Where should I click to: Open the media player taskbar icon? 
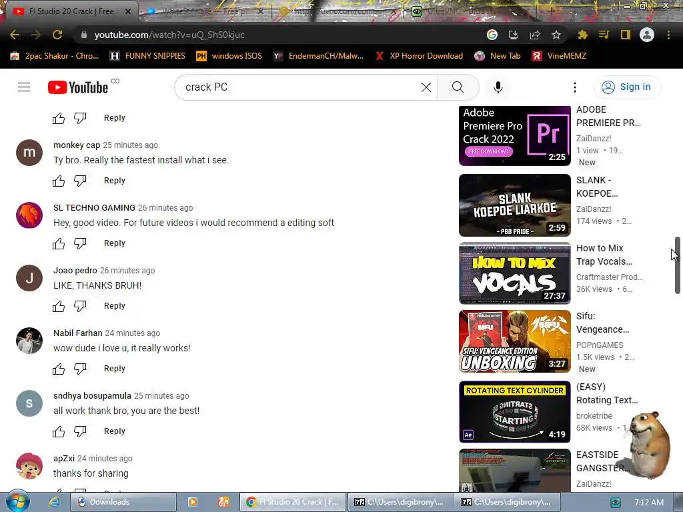click(x=193, y=502)
